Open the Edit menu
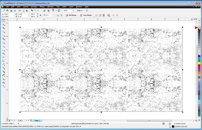 (13, 7)
